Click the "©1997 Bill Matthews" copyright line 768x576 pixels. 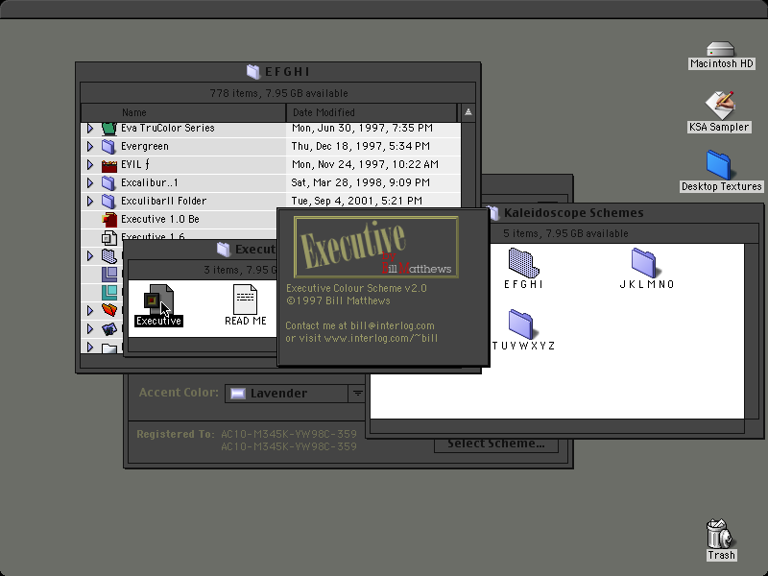[338, 300]
